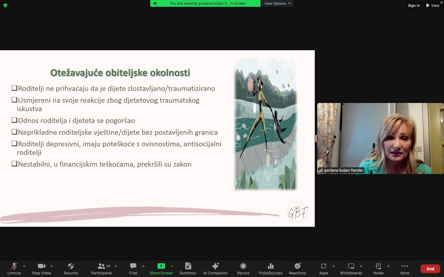Image resolution: width=444 pixels, height=277 pixels.
Task: Click the Sign in button
Action: pos(414,5)
